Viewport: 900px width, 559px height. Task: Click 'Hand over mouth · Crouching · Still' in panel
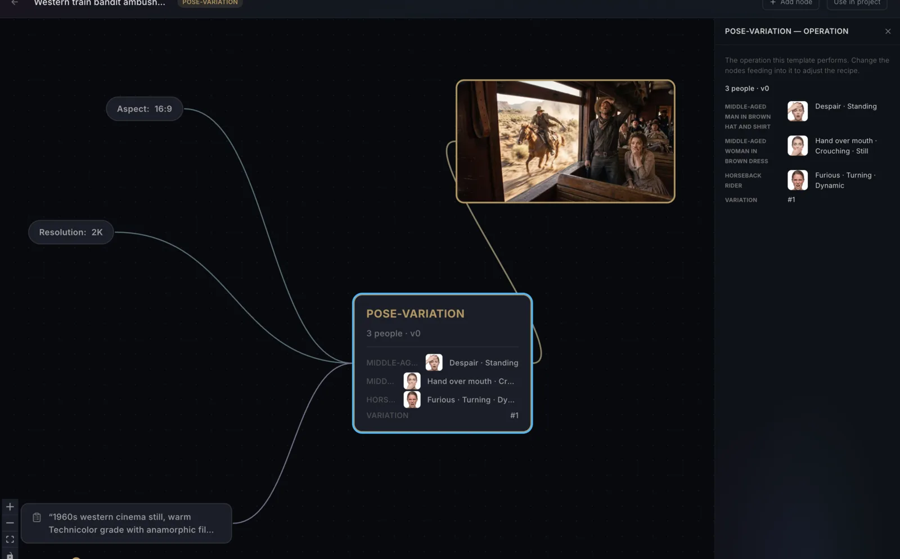click(x=845, y=146)
